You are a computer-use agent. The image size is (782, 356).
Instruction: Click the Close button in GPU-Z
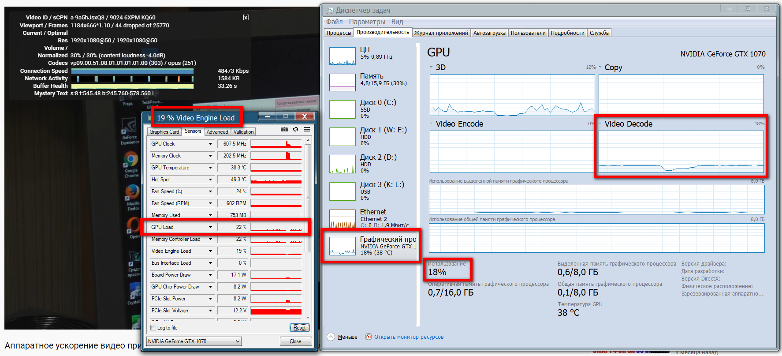296,341
